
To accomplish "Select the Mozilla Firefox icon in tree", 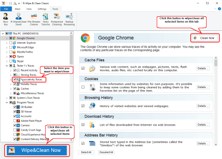I will (x=14, y=52).
